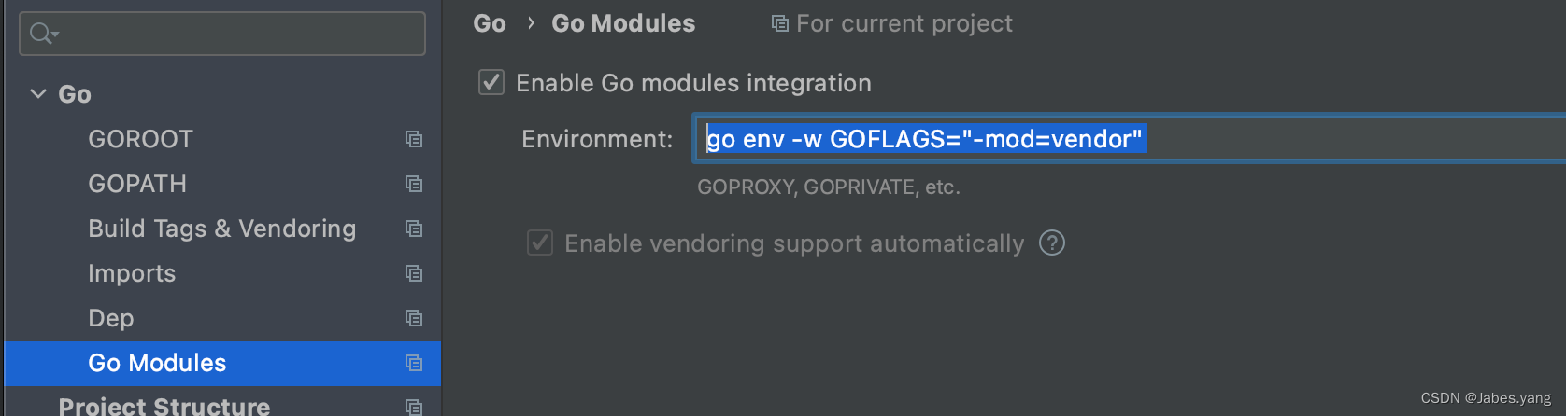Click the Environment text field
Viewport: 1566px width, 416px height.
(x=1129, y=139)
